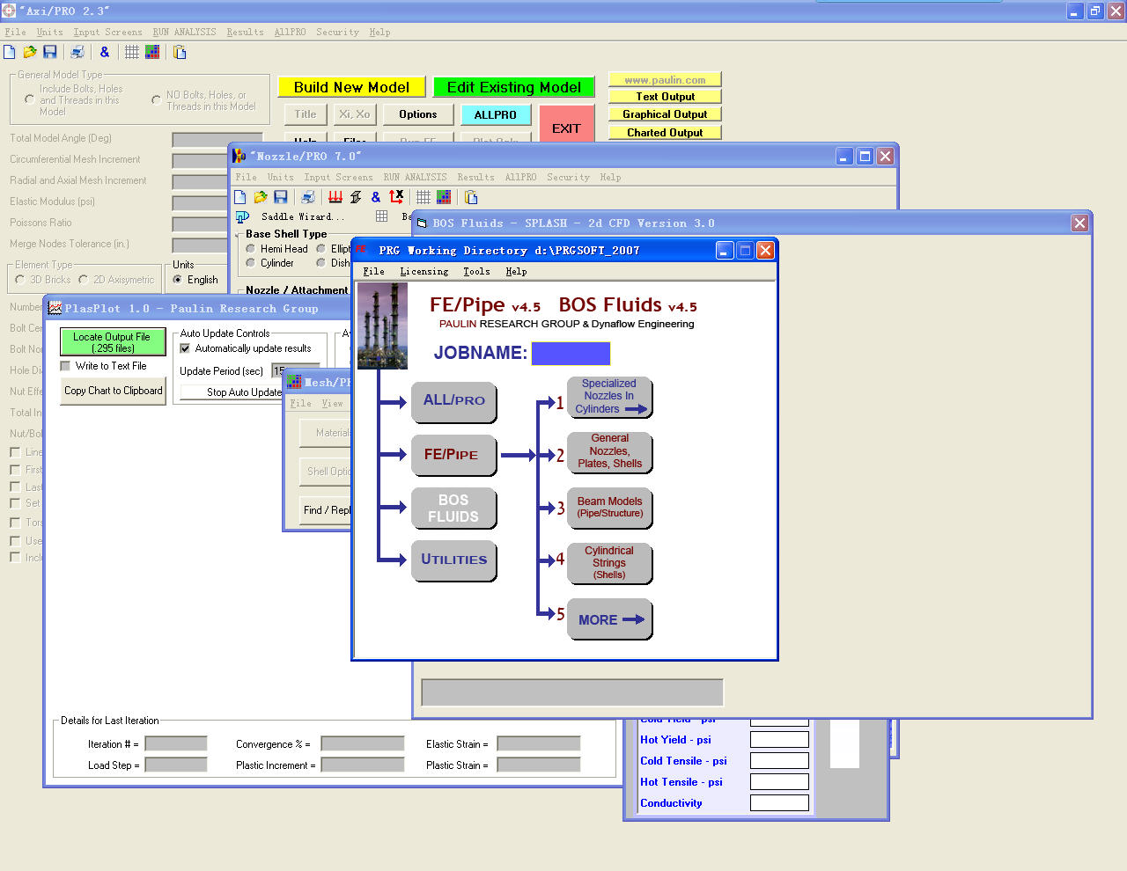
Task: Click the ampersand icon in Axi/PRO toolbar
Action: click(105, 52)
